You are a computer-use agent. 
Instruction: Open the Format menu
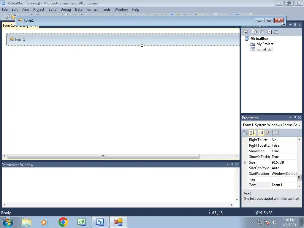click(92, 9)
